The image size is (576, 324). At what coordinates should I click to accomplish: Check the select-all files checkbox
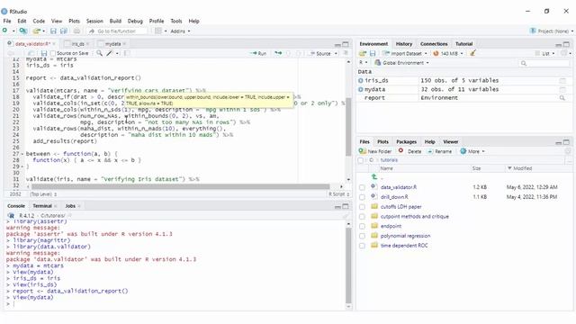pyautogui.click(x=361, y=160)
